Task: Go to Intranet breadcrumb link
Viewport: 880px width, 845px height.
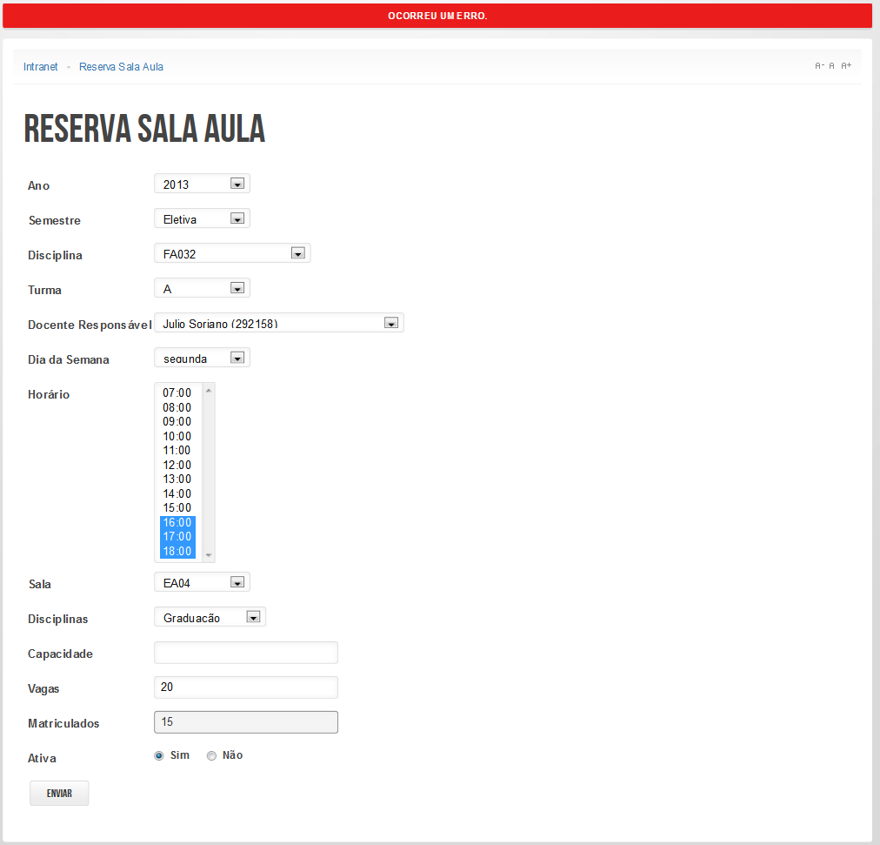Action: (41, 67)
